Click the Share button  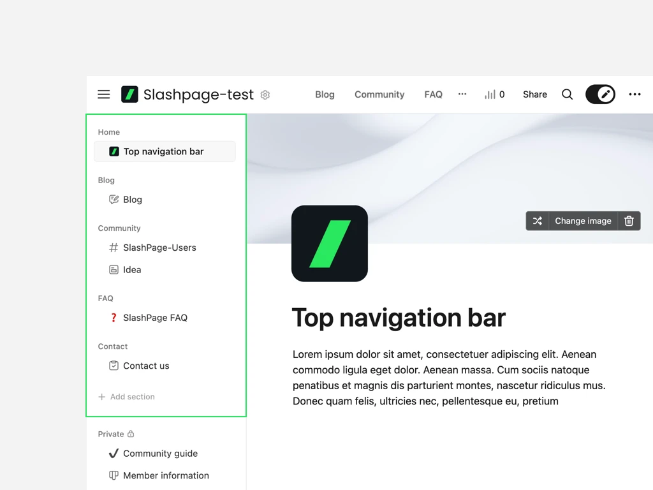[x=535, y=94]
